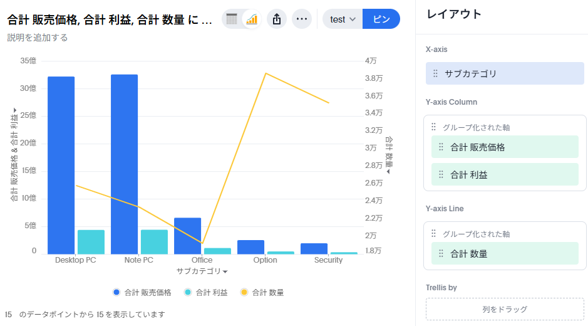Select the 合計 数量 chip in Y-axis Line
This screenshot has width=588, height=326.
click(505, 254)
